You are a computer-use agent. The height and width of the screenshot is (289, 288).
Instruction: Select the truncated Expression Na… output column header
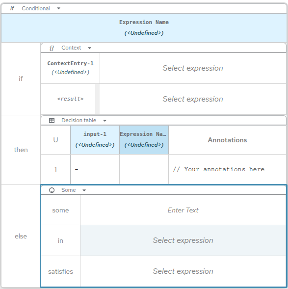click(144, 140)
